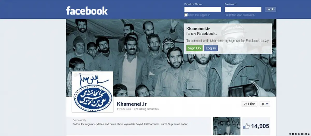Click the Password input field
Image resolution: width=311 pixels, height=136 pixels.
(x=243, y=9)
